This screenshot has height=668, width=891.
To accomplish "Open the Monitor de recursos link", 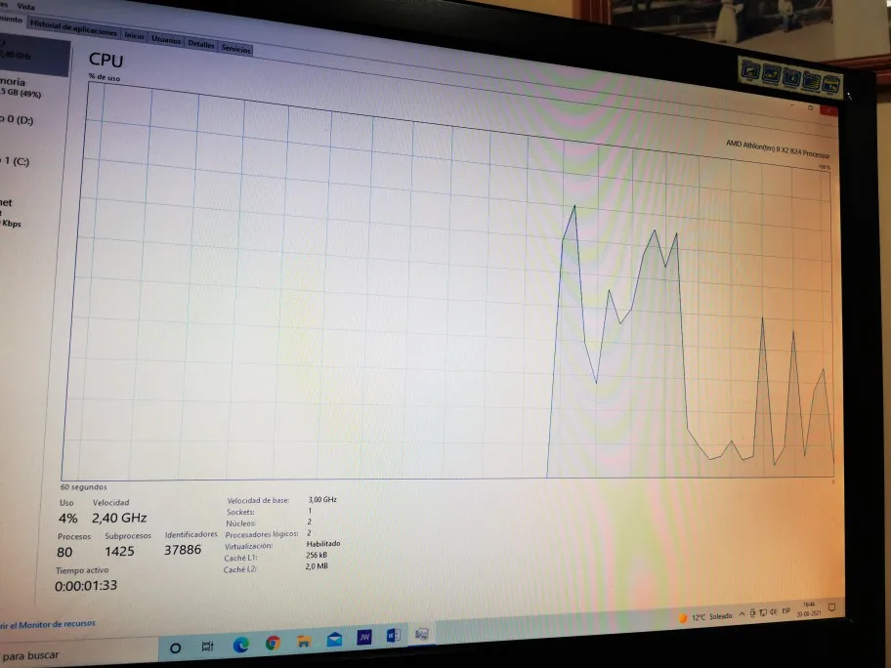I will coord(46,624).
